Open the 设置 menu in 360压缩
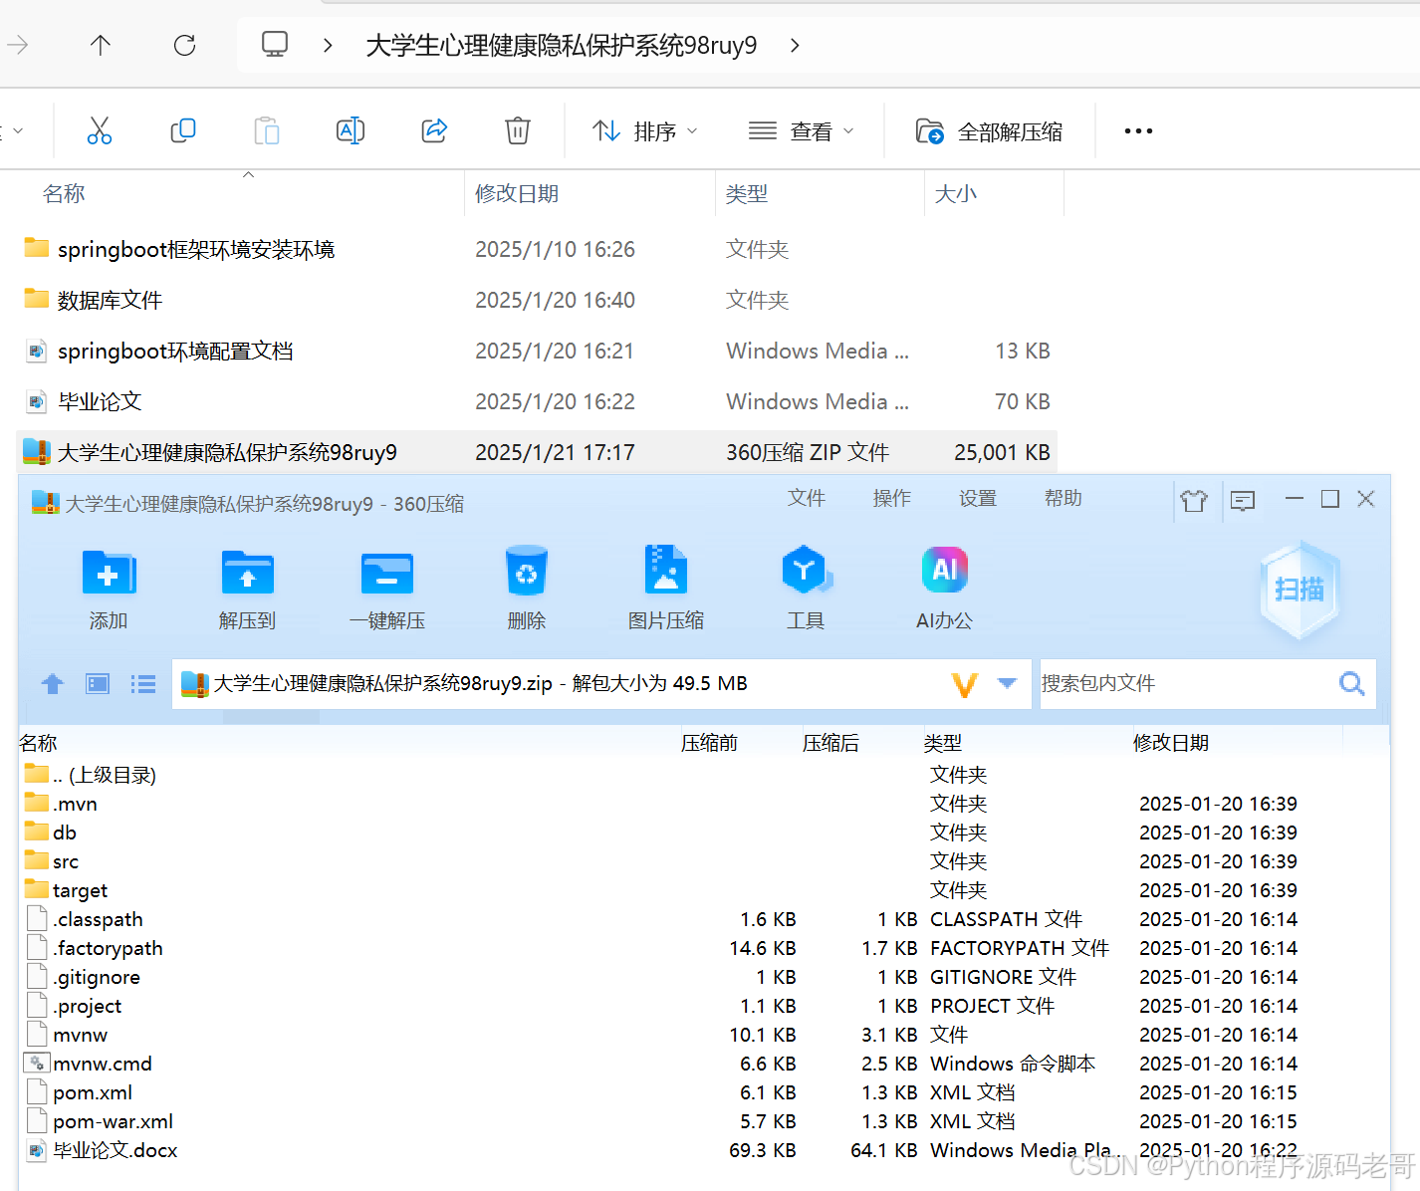This screenshot has height=1191, width=1420. (x=978, y=498)
